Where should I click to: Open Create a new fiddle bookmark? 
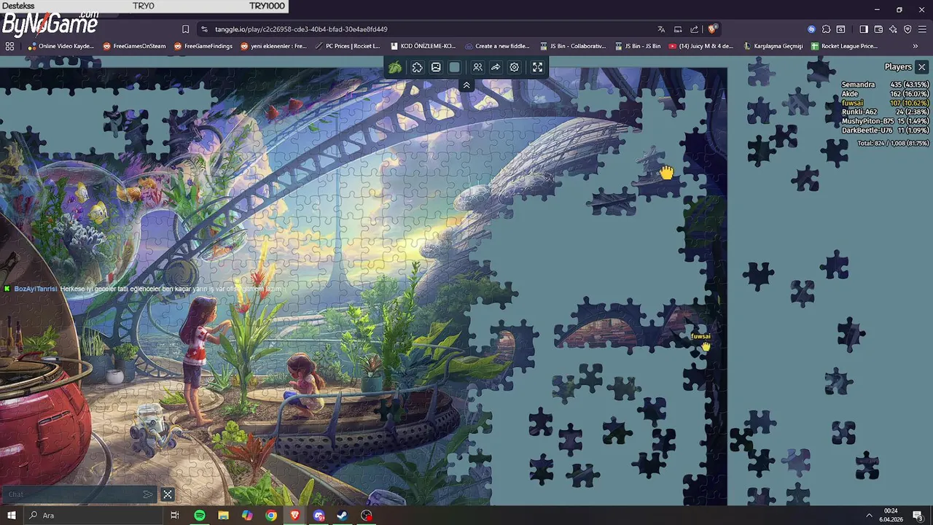497,46
